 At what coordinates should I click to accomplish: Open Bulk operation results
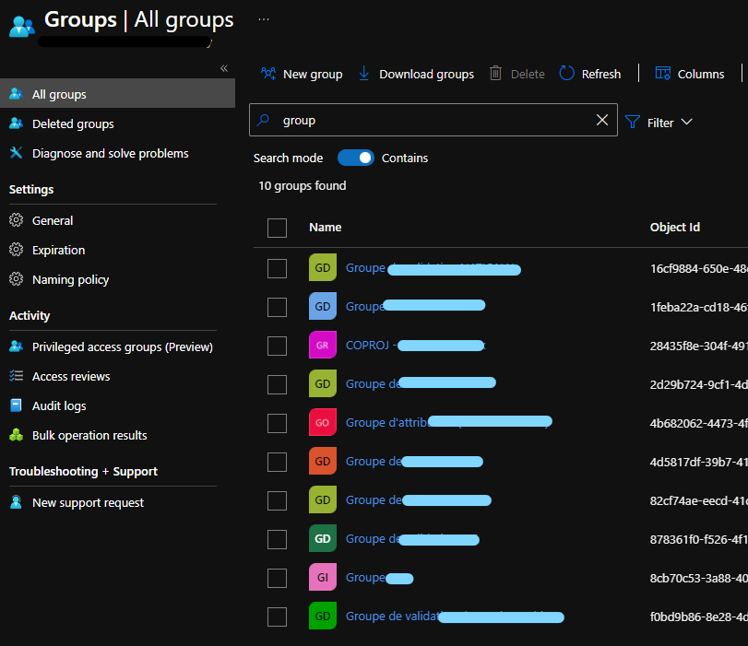89,436
